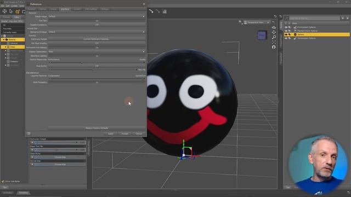Click the Tonemapper Options node icon
The width and height of the screenshot is (351, 197).
[295, 38]
